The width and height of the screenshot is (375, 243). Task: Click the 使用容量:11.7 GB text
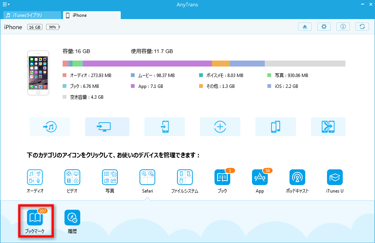pyautogui.click(x=152, y=51)
